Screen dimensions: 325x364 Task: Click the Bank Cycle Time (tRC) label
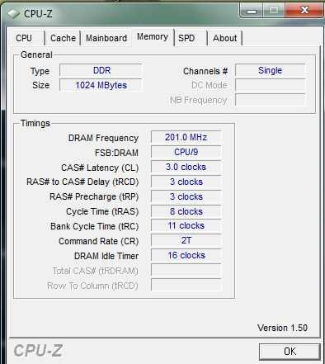coord(95,226)
